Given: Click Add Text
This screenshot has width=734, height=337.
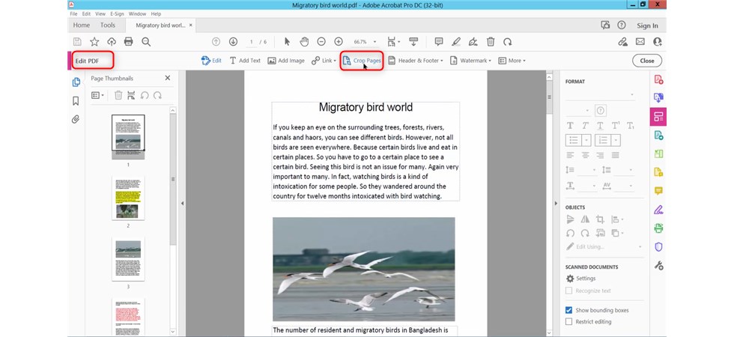Looking at the screenshot, I should pyautogui.click(x=244, y=61).
